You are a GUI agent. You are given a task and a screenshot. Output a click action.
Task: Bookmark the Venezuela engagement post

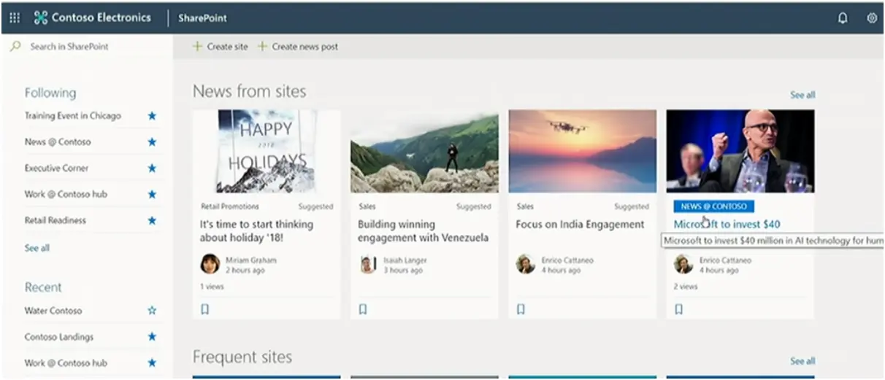[x=363, y=309]
